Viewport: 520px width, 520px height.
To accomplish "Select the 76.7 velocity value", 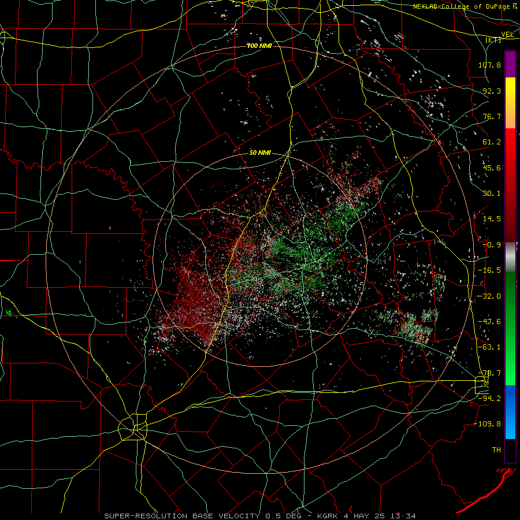I will (x=492, y=116).
